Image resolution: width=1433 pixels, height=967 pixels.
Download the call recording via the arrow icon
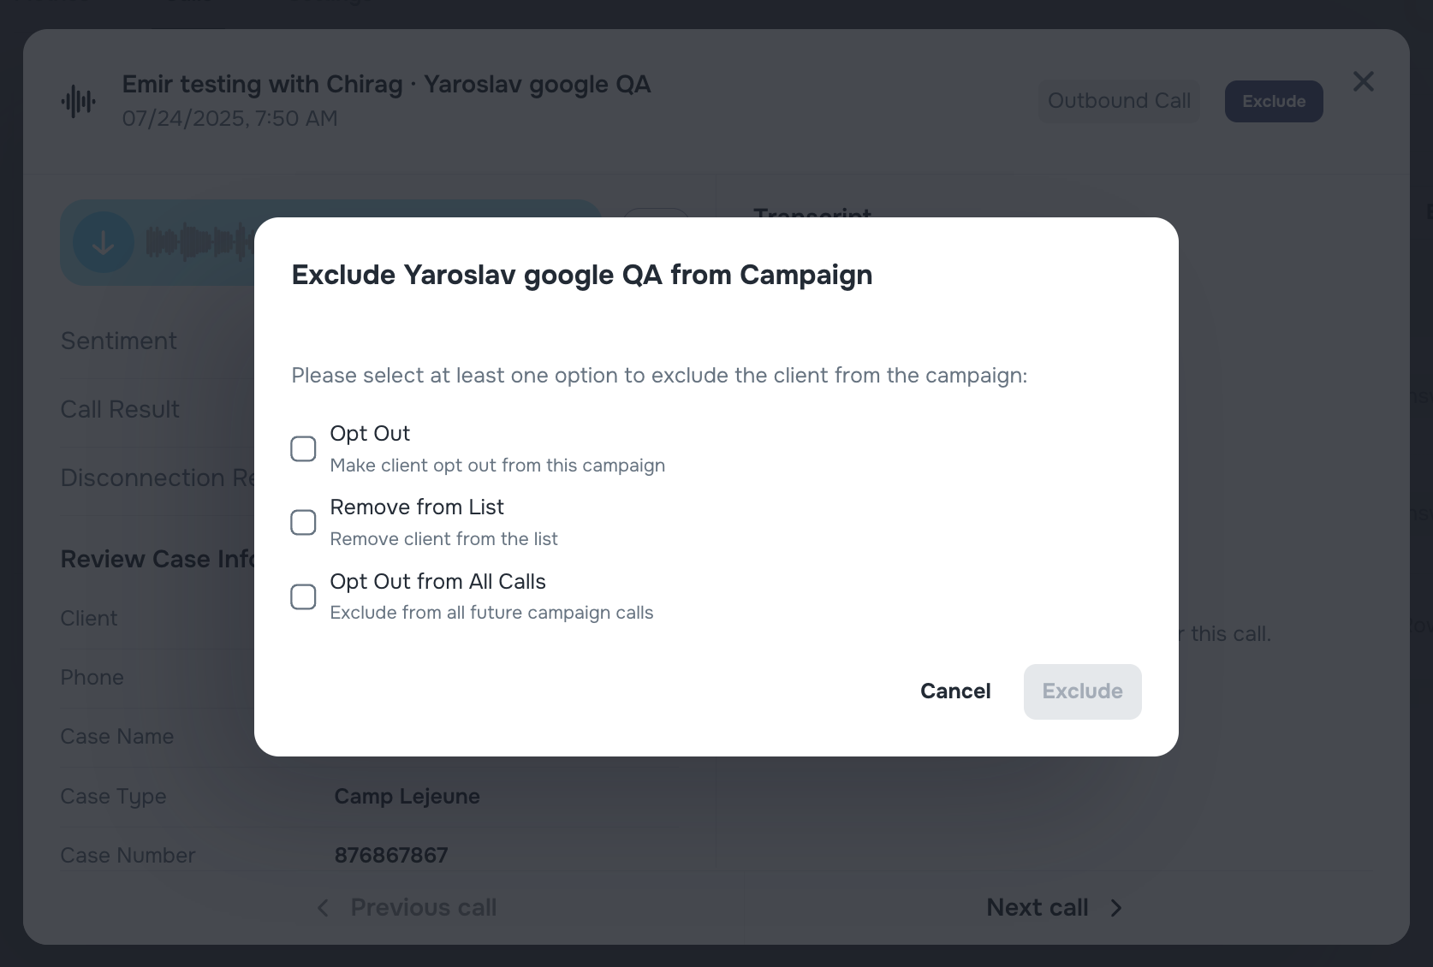point(103,243)
